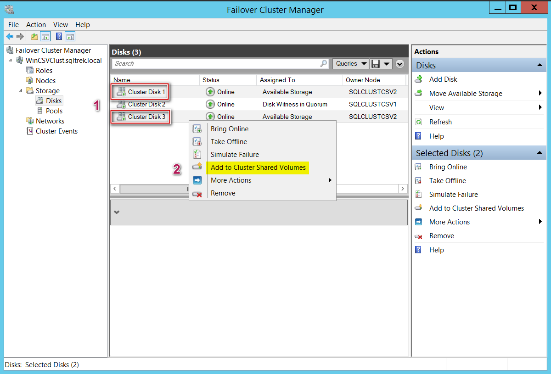The height and width of the screenshot is (374, 551).
Task: Click Add Disk in the Actions pane
Action: click(443, 79)
